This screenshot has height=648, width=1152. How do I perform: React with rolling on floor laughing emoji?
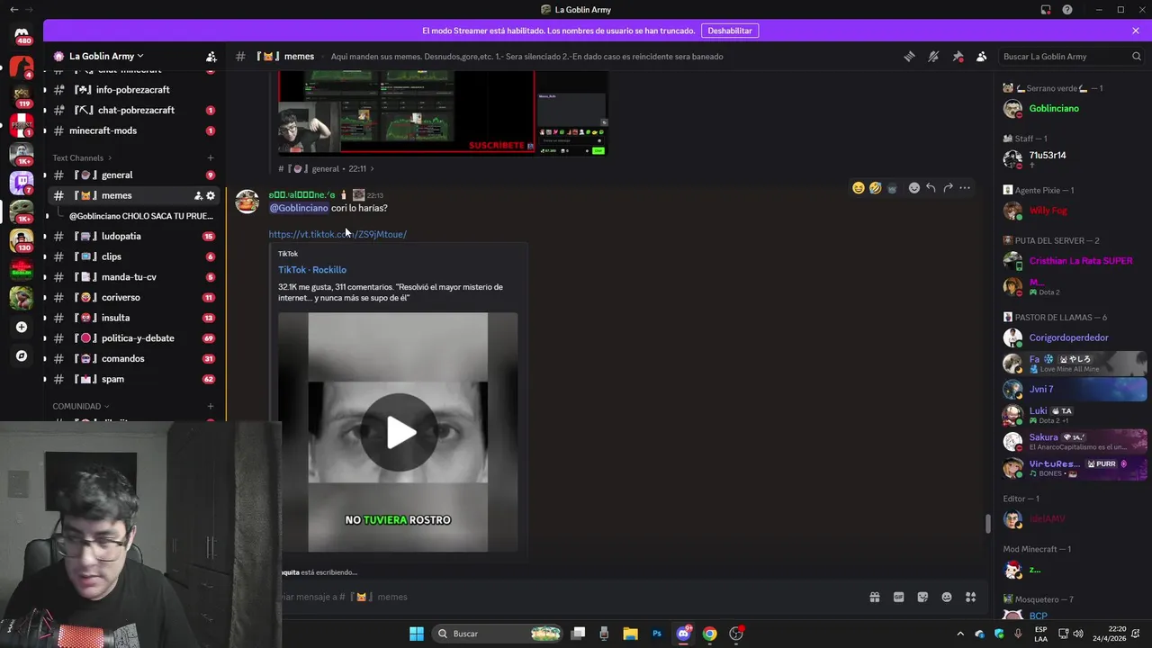point(876,188)
